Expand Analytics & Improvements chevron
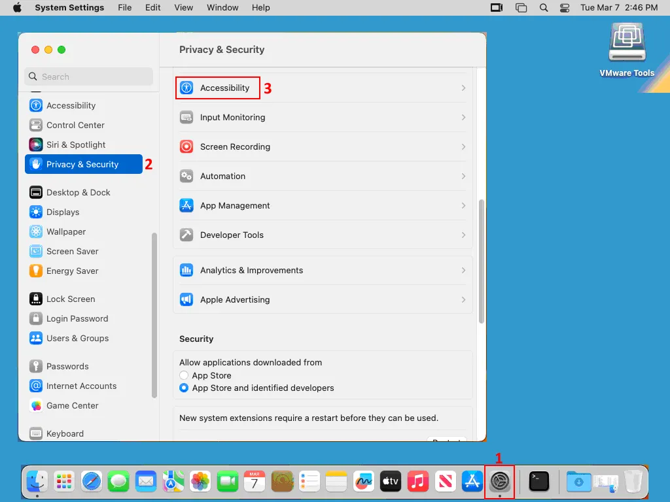670x502 pixels. (463, 271)
